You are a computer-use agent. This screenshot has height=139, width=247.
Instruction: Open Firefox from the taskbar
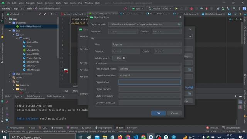(120, 137)
